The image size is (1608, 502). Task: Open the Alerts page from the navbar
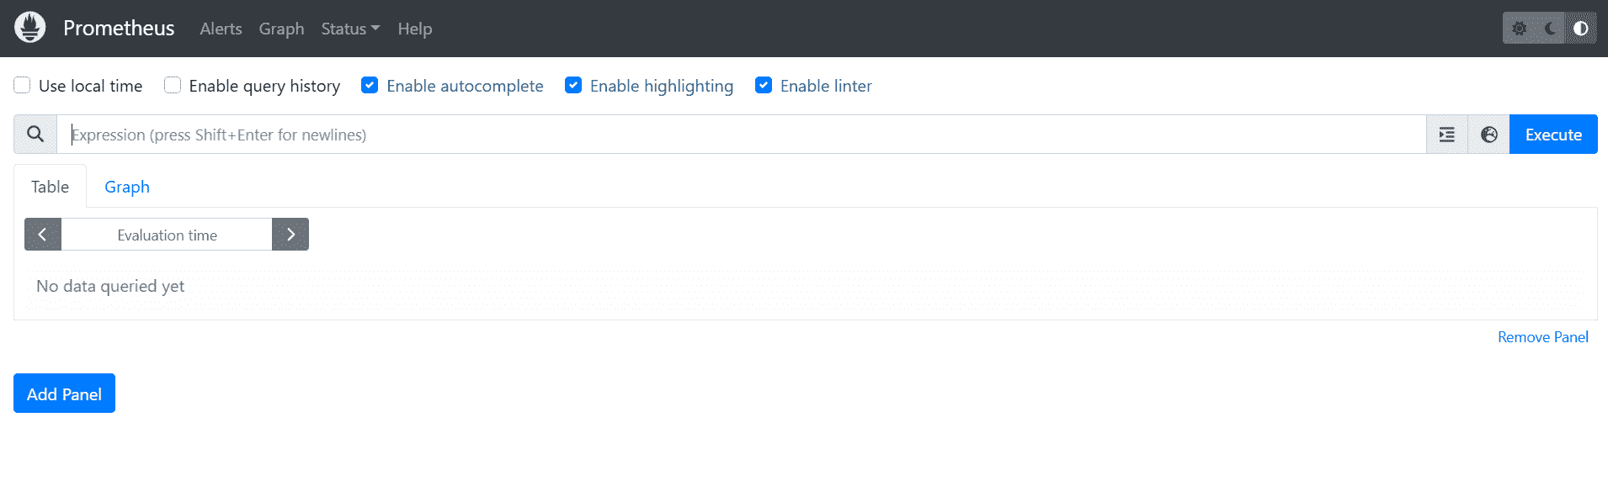[x=221, y=28]
